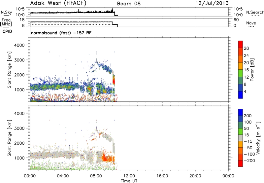Click the '16:00' time axis label
Screen dimensions: 264x183
pyautogui.click(x=162, y=176)
